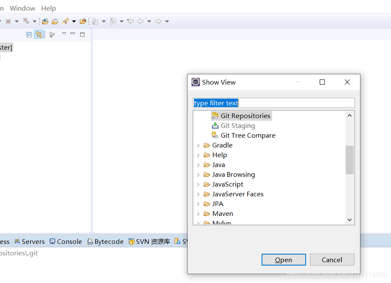Open the Search icon's dropdown arrow
The image size is (391, 283).
[74, 22]
